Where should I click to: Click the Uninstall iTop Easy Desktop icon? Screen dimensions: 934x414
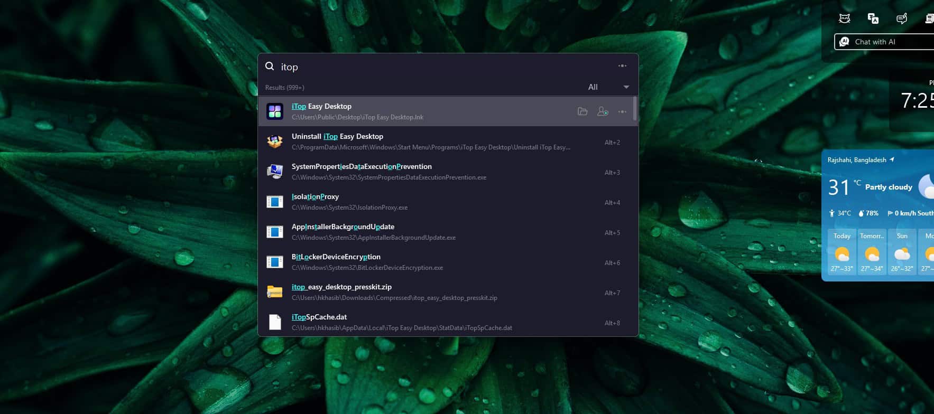tap(275, 142)
